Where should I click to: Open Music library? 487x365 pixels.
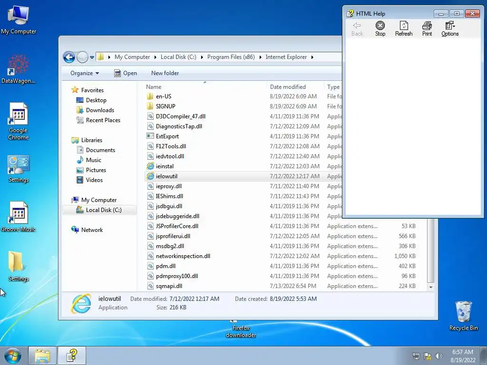point(94,160)
